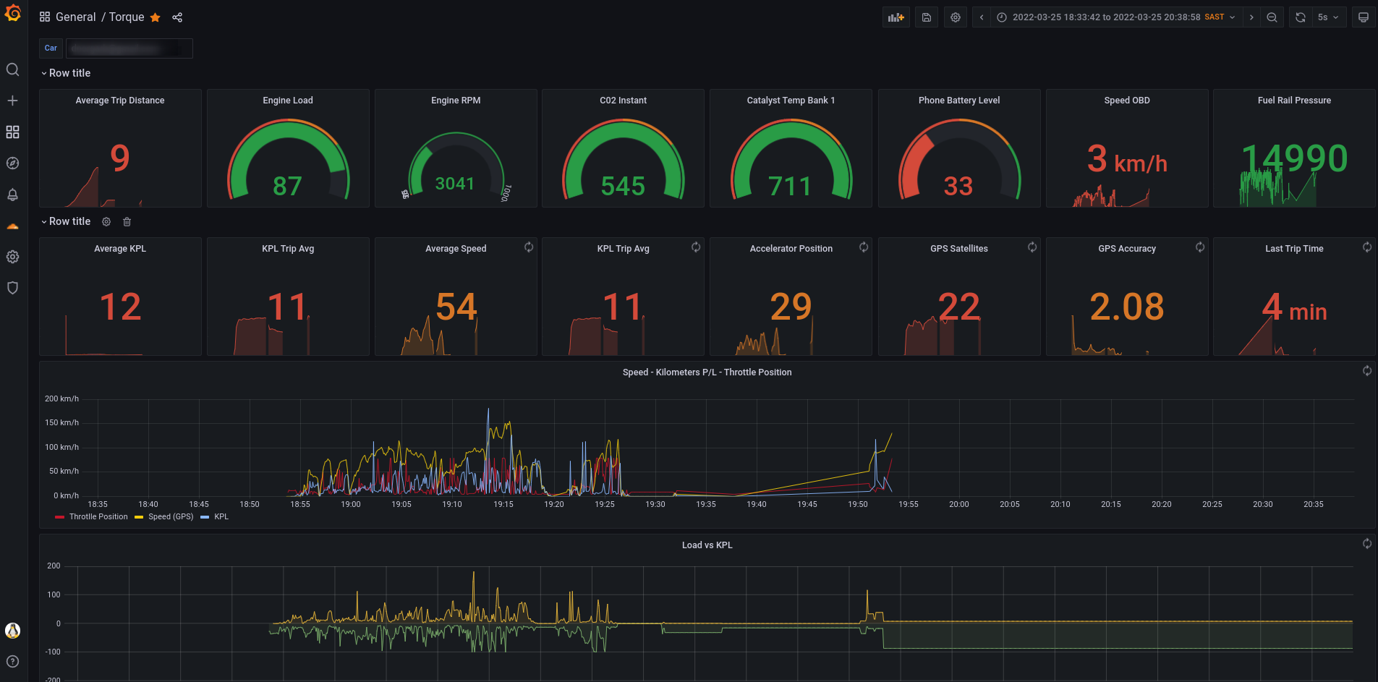The image size is (1378, 682).
Task: Collapse the first Row title section
Action: pos(65,73)
